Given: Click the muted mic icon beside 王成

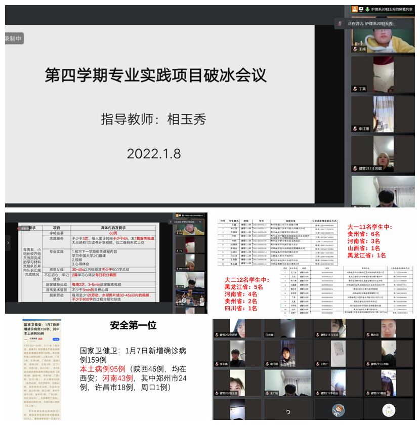Looking at the screenshot, I should 355,50.
